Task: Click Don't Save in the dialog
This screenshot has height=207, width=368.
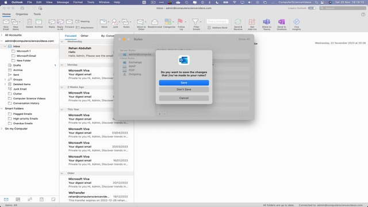Action: click(184, 90)
